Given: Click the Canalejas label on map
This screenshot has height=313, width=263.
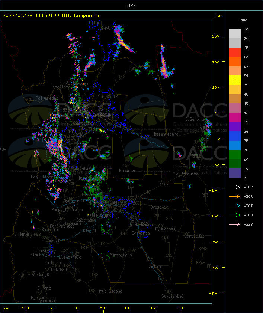Looking at the screenshot, I should [x=194, y=236].
